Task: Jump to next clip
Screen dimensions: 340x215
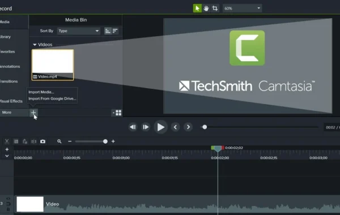Action: [188, 127]
